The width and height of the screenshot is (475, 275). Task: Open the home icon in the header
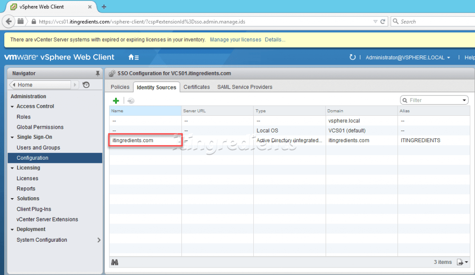pyautogui.click(x=130, y=57)
